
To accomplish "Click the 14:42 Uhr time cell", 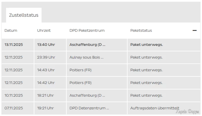I will click(x=46, y=83).
